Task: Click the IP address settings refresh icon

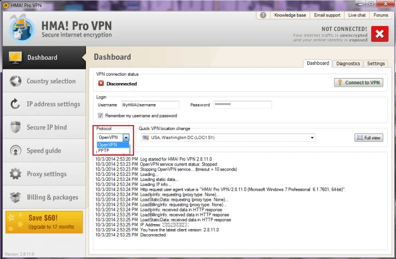Action: point(16,104)
